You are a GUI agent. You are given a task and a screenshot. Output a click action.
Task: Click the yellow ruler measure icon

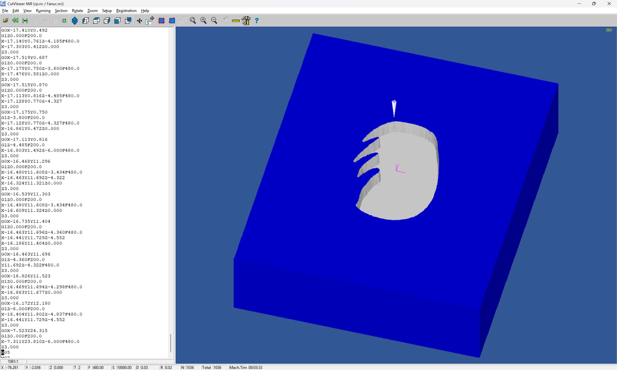pyautogui.click(x=236, y=21)
